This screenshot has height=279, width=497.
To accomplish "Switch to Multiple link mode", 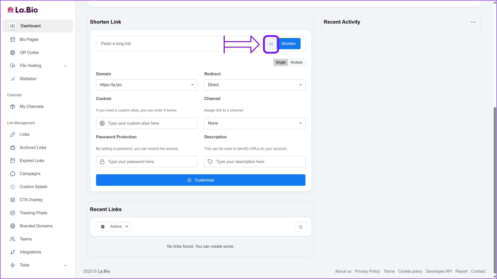I will coord(296,63).
